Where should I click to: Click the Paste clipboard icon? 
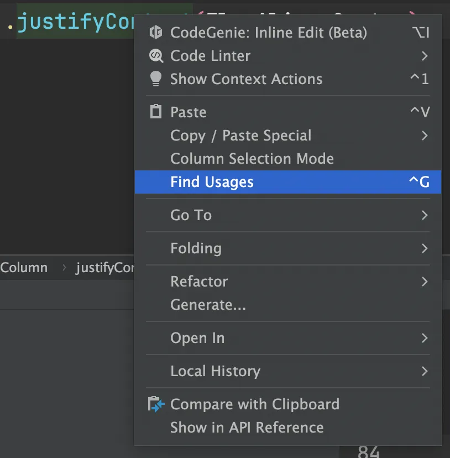click(156, 111)
